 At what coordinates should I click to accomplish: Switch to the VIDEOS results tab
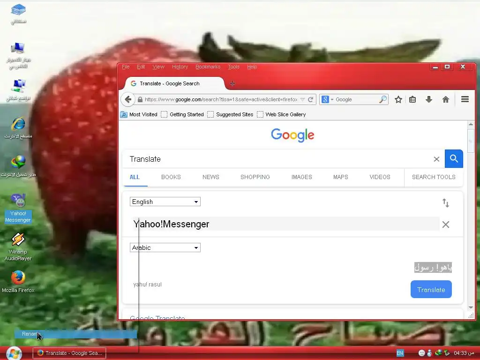pyautogui.click(x=380, y=177)
